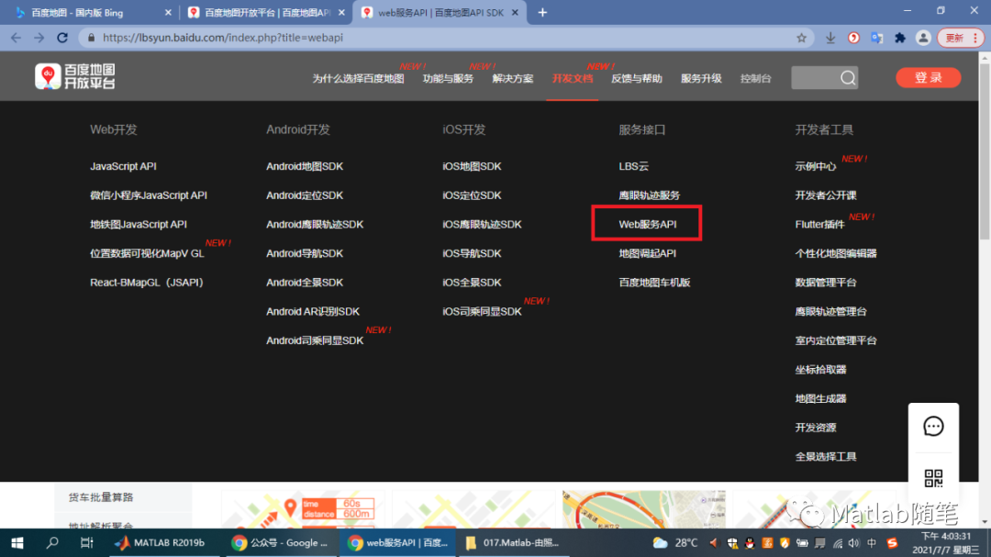This screenshot has width=991, height=557.
Task: Open the 坐标拾取器 link
Action: [x=820, y=370]
